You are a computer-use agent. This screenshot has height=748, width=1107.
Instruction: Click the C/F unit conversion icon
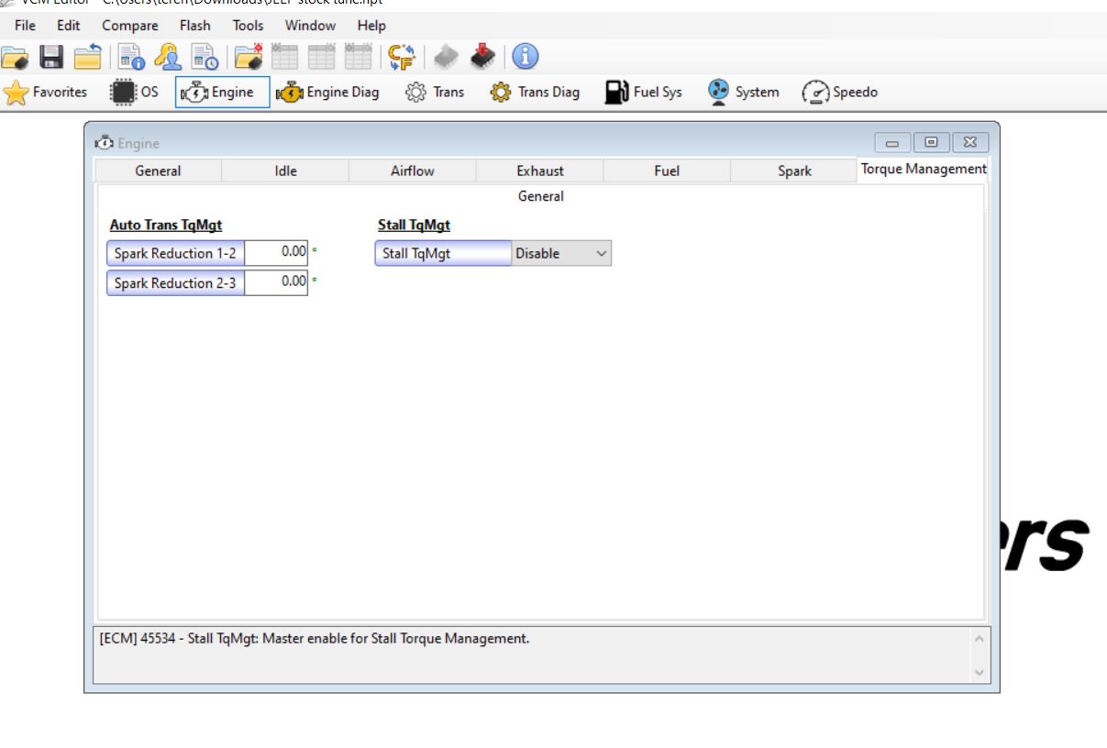click(x=401, y=58)
